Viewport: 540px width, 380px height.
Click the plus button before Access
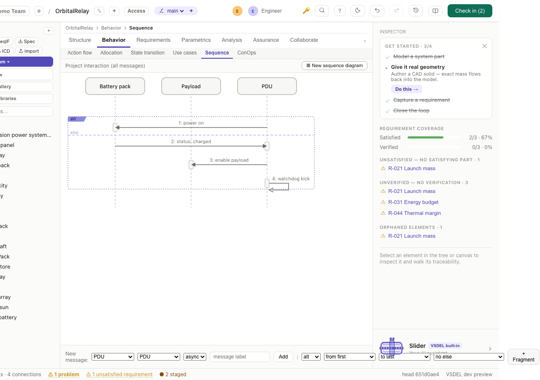pos(114,11)
